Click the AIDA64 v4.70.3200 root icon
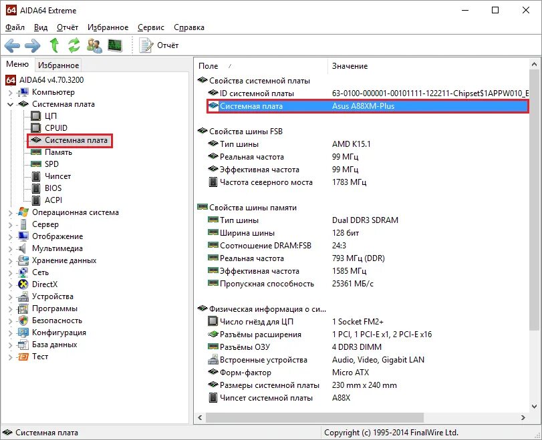The width and height of the screenshot is (542, 440). (11, 80)
